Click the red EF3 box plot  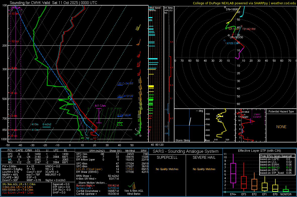[x=244, y=177]
